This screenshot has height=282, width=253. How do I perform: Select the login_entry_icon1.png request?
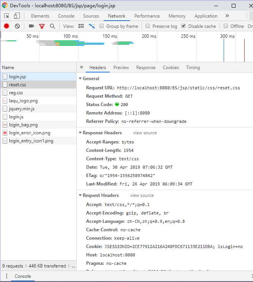tap(38, 141)
